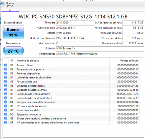The image size is (145, 139).
Task: Open the Bueno 99 % health status button
Action: tap(13, 32)
